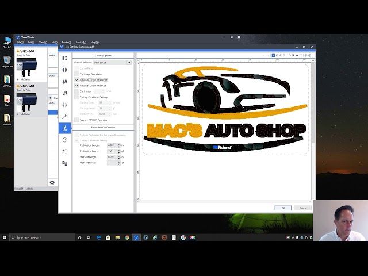Open the ink droplets Color Adjustment icon

(65, 81)
